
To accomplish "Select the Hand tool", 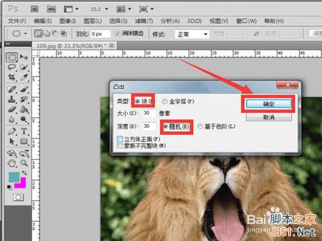I will coord(12,163).
